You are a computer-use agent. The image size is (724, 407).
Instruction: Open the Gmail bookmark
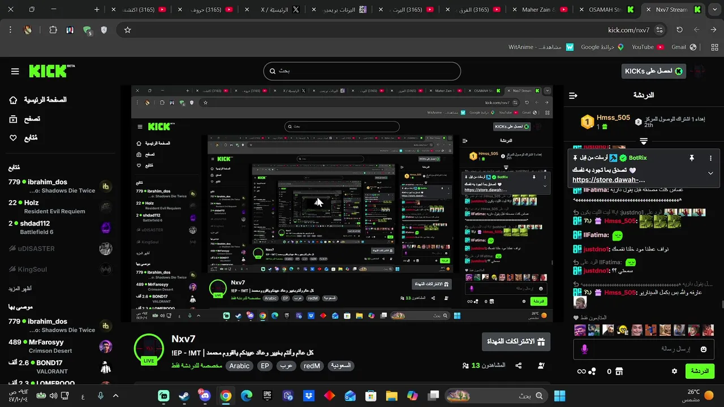(684, 47)
